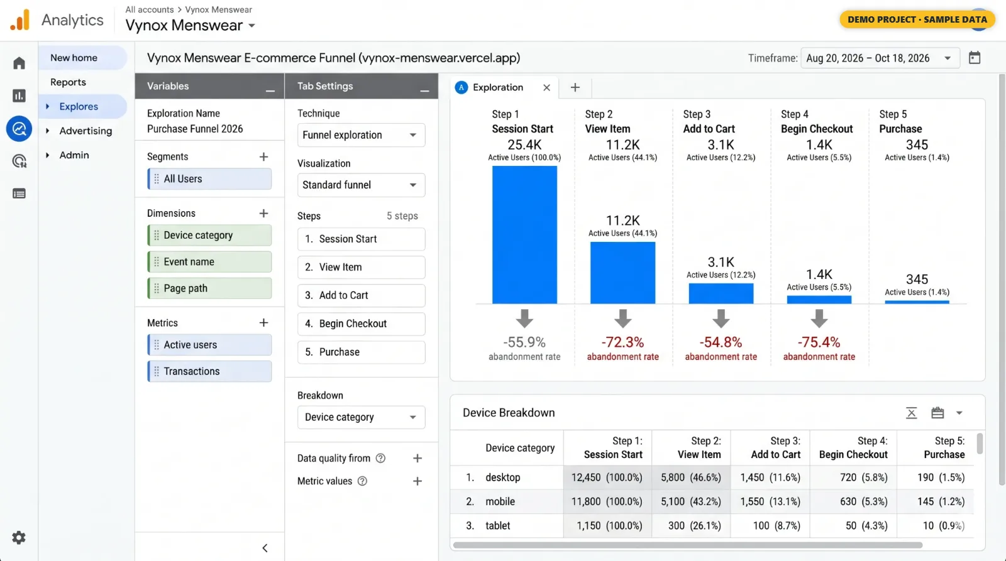The image size is (1006, 561).
Task: Expand the Admin menu item
Action: point(47,155)
